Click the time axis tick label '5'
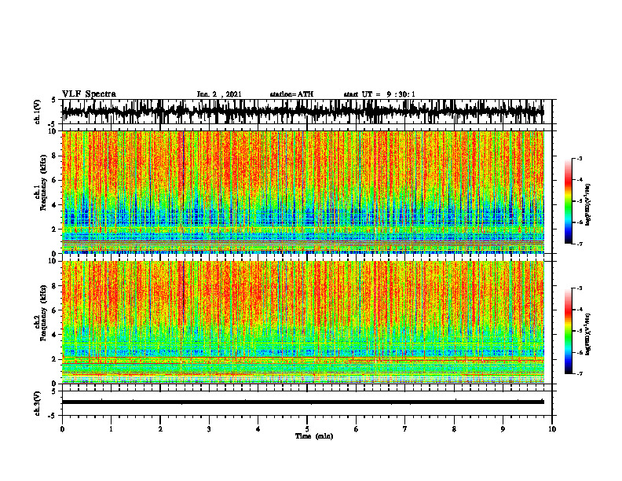Viewport: 622px width, 481px height. [307, 429]
